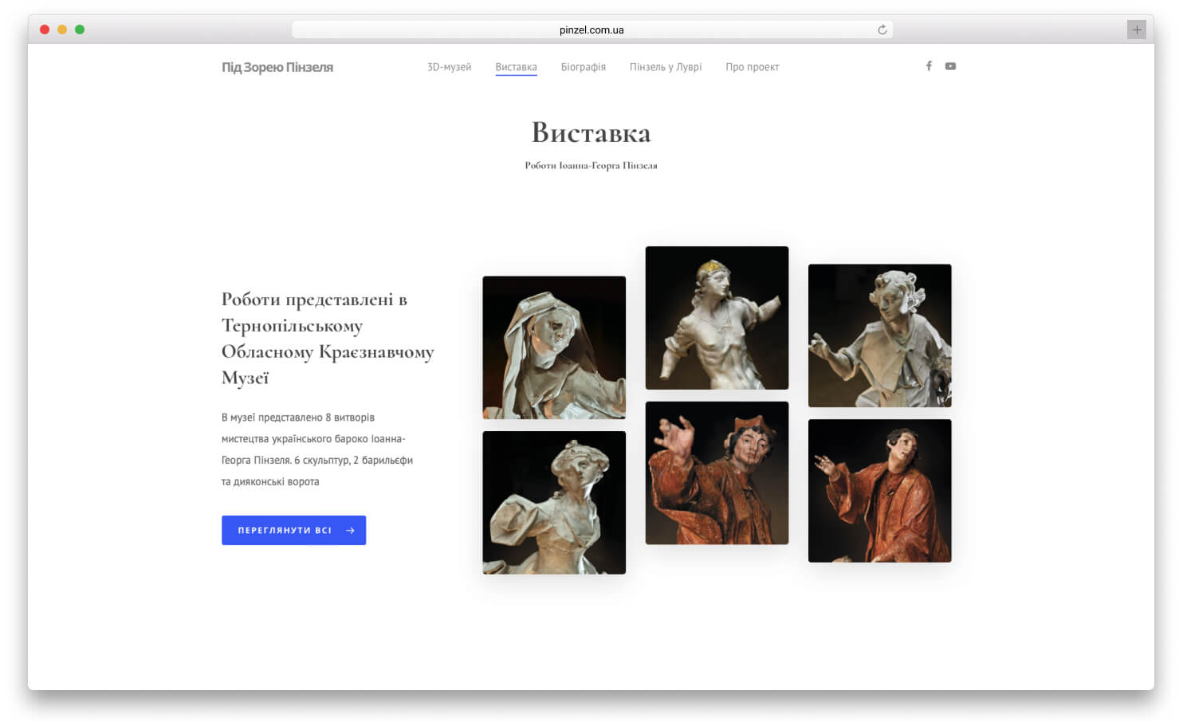Select the Виставка navigation tab

(x=516, y=67)
